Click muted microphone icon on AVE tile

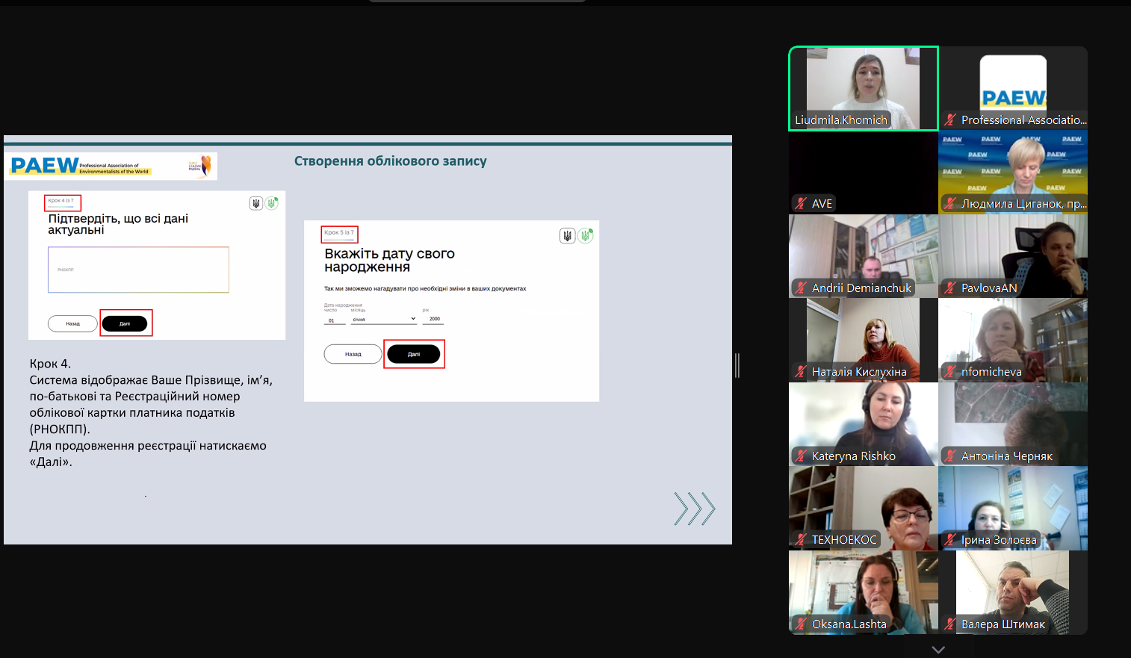(801, 203)
